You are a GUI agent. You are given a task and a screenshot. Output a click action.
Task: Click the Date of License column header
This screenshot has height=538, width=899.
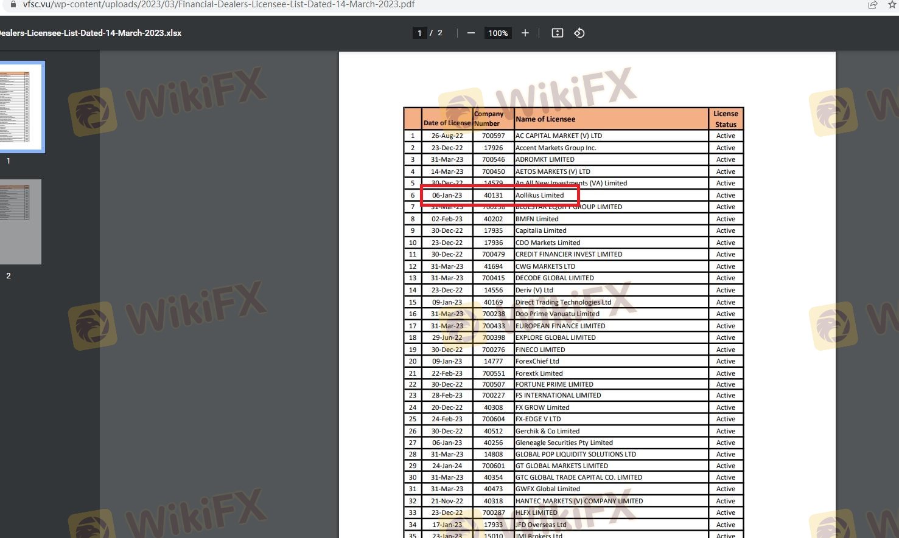tap(447, 123)
